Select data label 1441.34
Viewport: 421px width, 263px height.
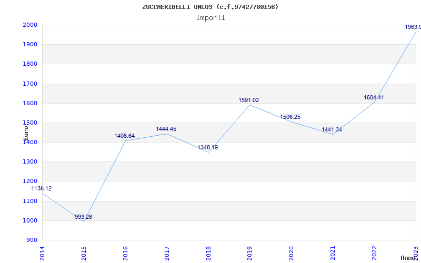(x=332, y=129)
